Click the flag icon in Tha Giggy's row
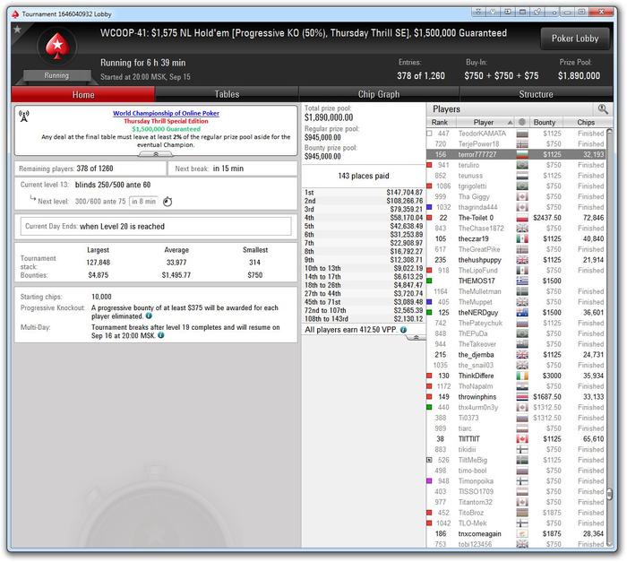 [x=522, y=196]
